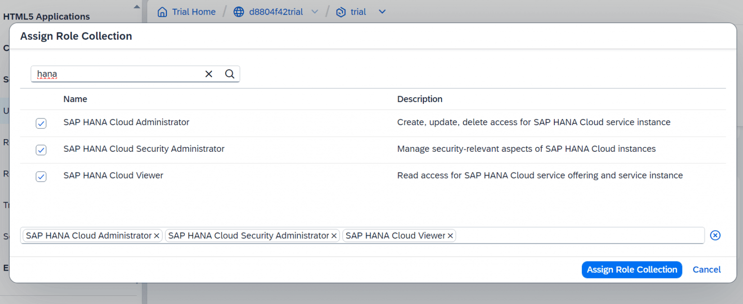Uncheck SAP HANA Cloud Administrator
This screenshot has height=304, width=743.
[x=41, y=123]
